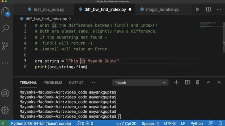Click comment '# .index() will raise an Error'
This screenshot has width=225, height=126.
point(71,49)
